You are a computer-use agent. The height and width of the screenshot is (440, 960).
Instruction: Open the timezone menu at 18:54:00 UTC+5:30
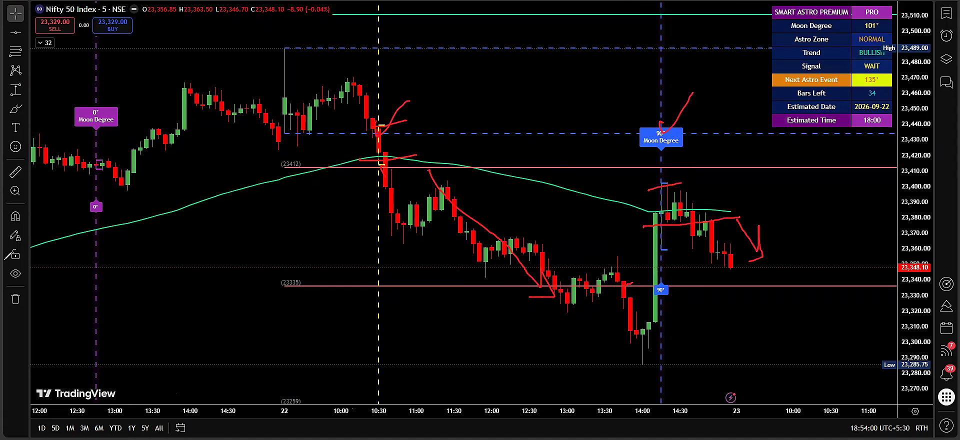click(880, 428)
